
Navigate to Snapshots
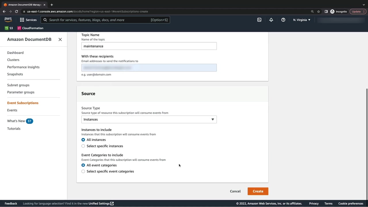click(x=15, y=74)
